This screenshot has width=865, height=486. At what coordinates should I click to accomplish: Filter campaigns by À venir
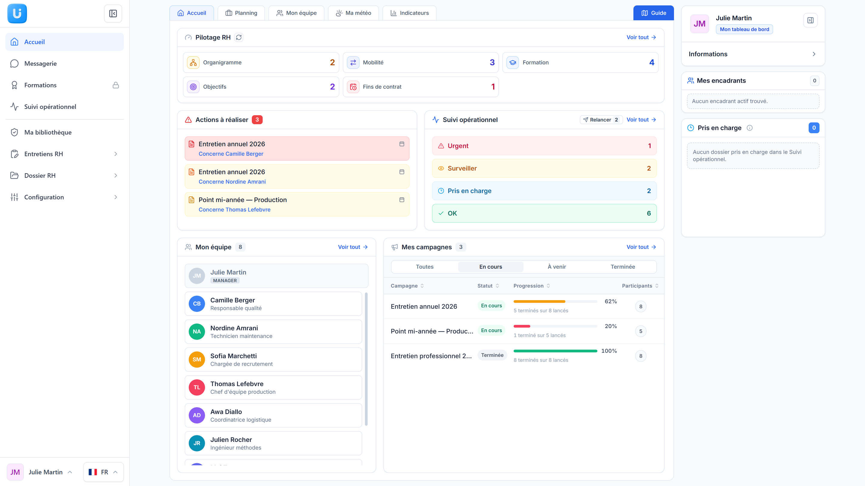557,267
